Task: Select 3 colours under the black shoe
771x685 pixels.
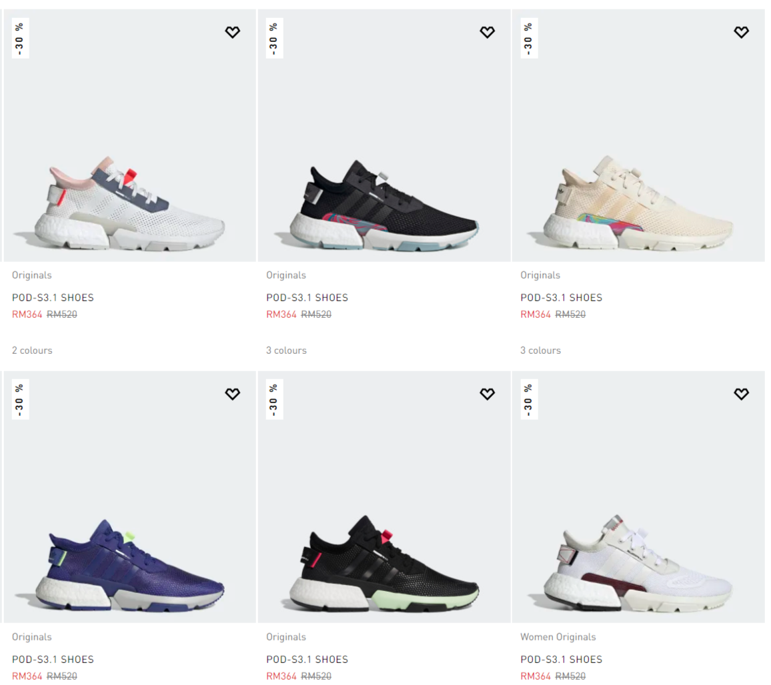Action: tap(286, 350)
